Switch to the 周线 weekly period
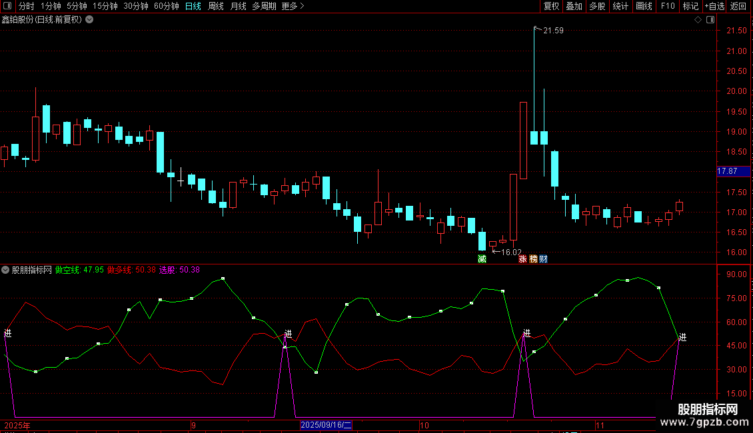Viewport: 753px width, 433px height. coord(216,6)
